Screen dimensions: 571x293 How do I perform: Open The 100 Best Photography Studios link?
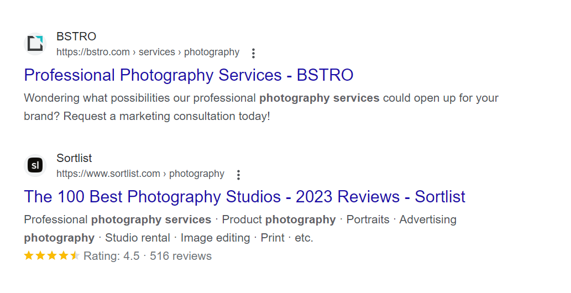(x=244, y=197)
